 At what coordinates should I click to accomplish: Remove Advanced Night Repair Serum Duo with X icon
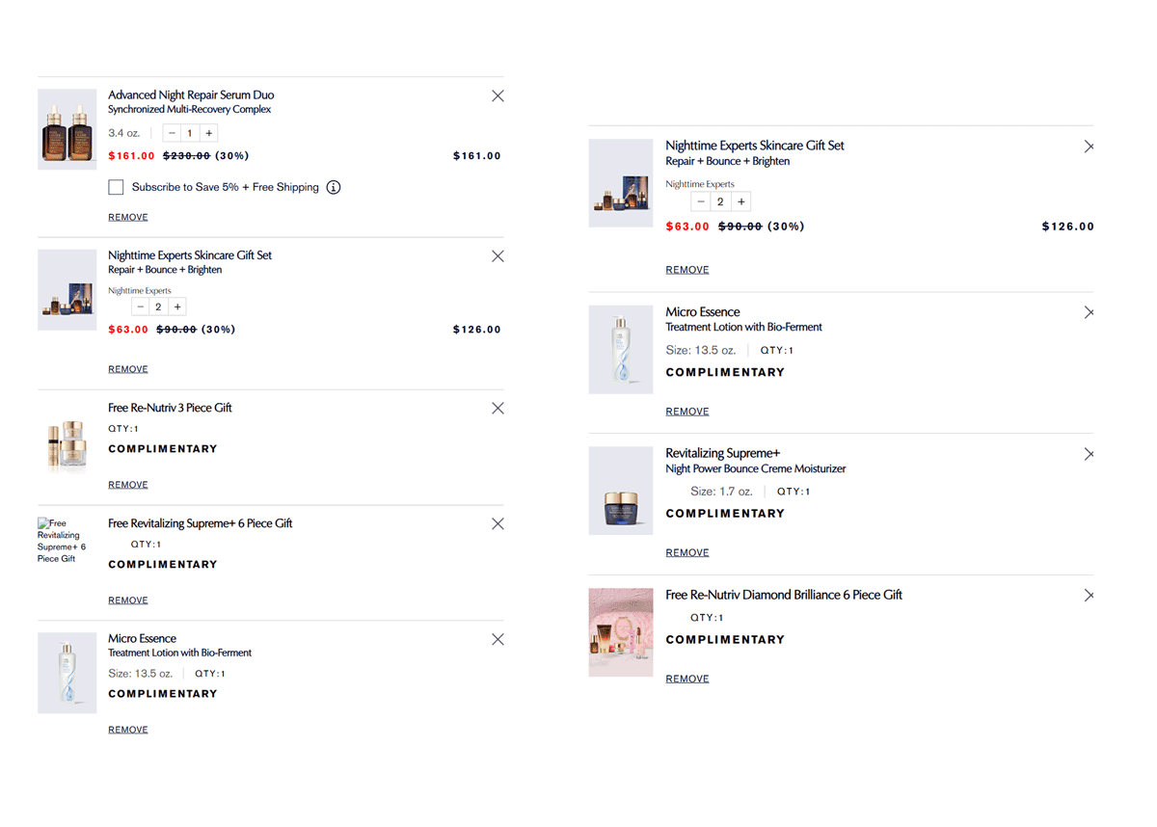(498, 95)
